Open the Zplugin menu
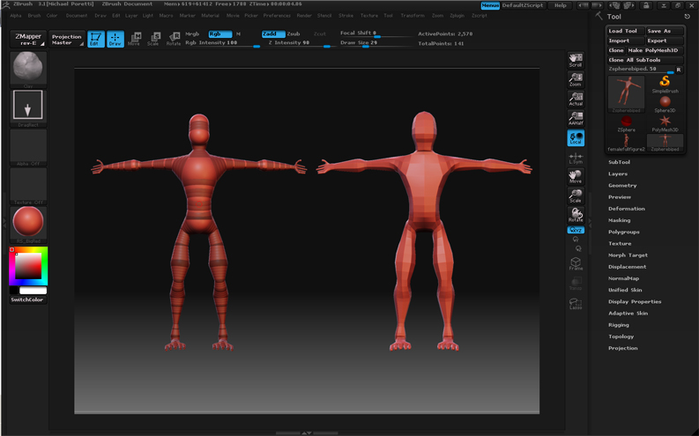The image size is (699, 436). tap(457, 16)
